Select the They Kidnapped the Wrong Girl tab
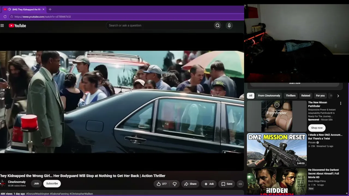This screenshot has width=349, height=196. (x=25, y=9)
